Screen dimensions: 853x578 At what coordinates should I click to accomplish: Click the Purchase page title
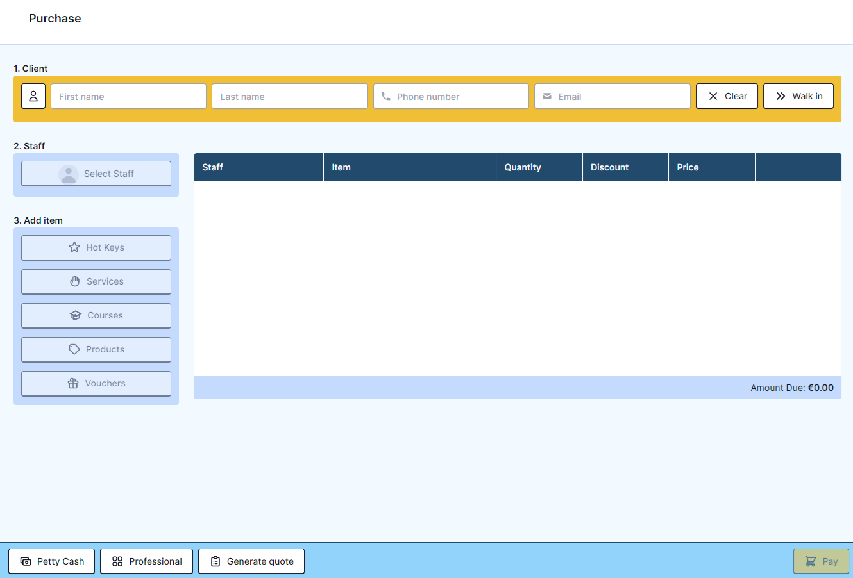tap(55, 19)
